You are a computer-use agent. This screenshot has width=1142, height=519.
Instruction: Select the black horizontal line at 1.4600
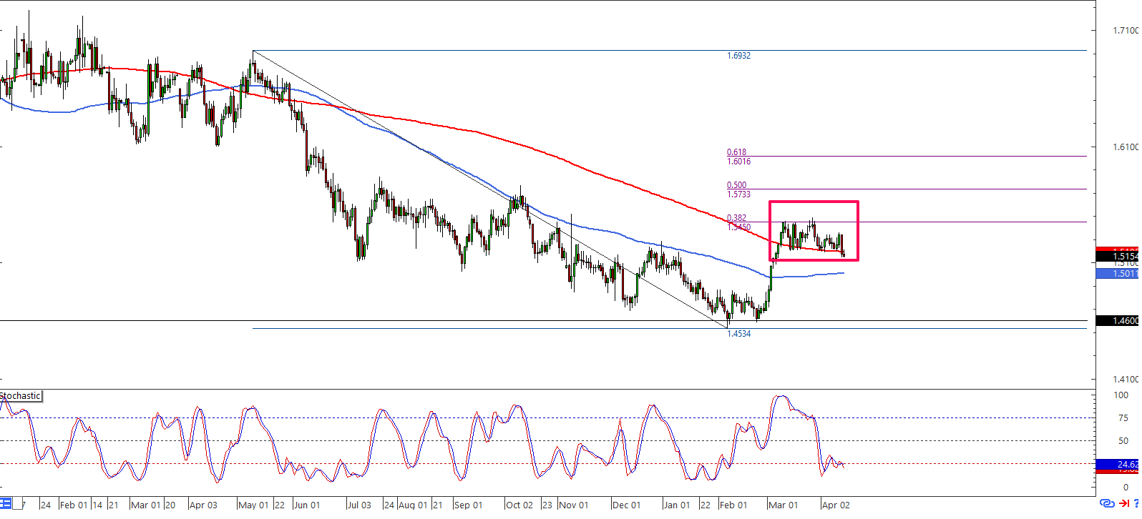[543, 321]
